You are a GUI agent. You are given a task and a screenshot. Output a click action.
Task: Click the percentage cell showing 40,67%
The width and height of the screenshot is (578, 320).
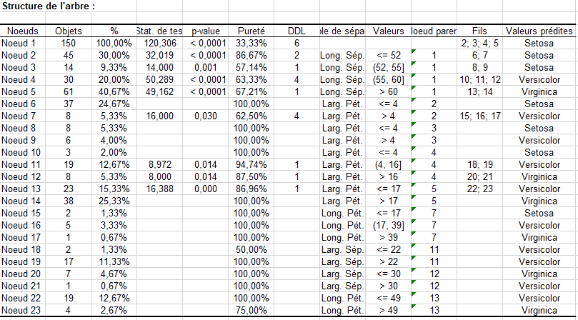click(114, 91)
